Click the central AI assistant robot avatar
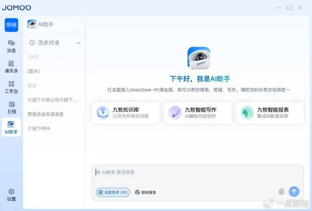This screenshot has width=312, height=211. point(199,58)
